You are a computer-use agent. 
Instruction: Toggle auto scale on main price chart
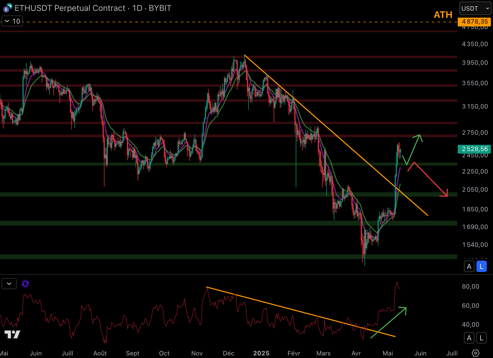tap(469, 266)
